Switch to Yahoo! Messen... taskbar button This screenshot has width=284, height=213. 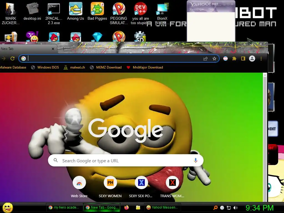(x=162, y=207)
